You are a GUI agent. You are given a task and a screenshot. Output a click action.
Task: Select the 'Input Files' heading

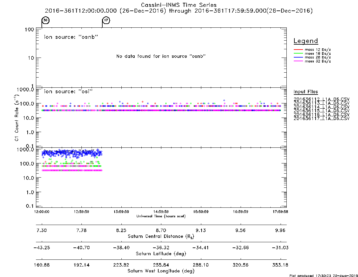pyautogui.click(x=306, y=92)
